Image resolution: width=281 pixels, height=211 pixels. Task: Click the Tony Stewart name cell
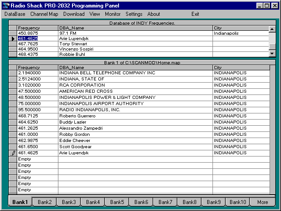135,44
